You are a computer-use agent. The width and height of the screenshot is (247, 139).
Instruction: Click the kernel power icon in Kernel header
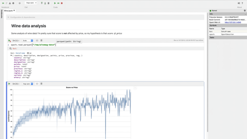pyautogui.click(x=245, y=11)
